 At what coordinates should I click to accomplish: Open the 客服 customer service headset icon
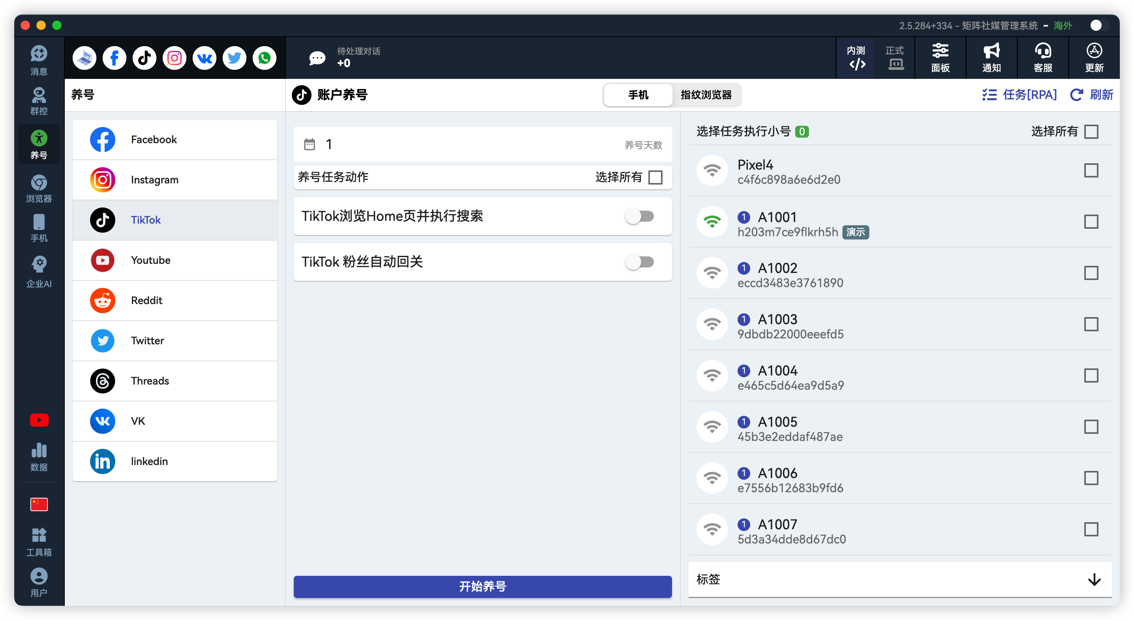coord(1043,58)
